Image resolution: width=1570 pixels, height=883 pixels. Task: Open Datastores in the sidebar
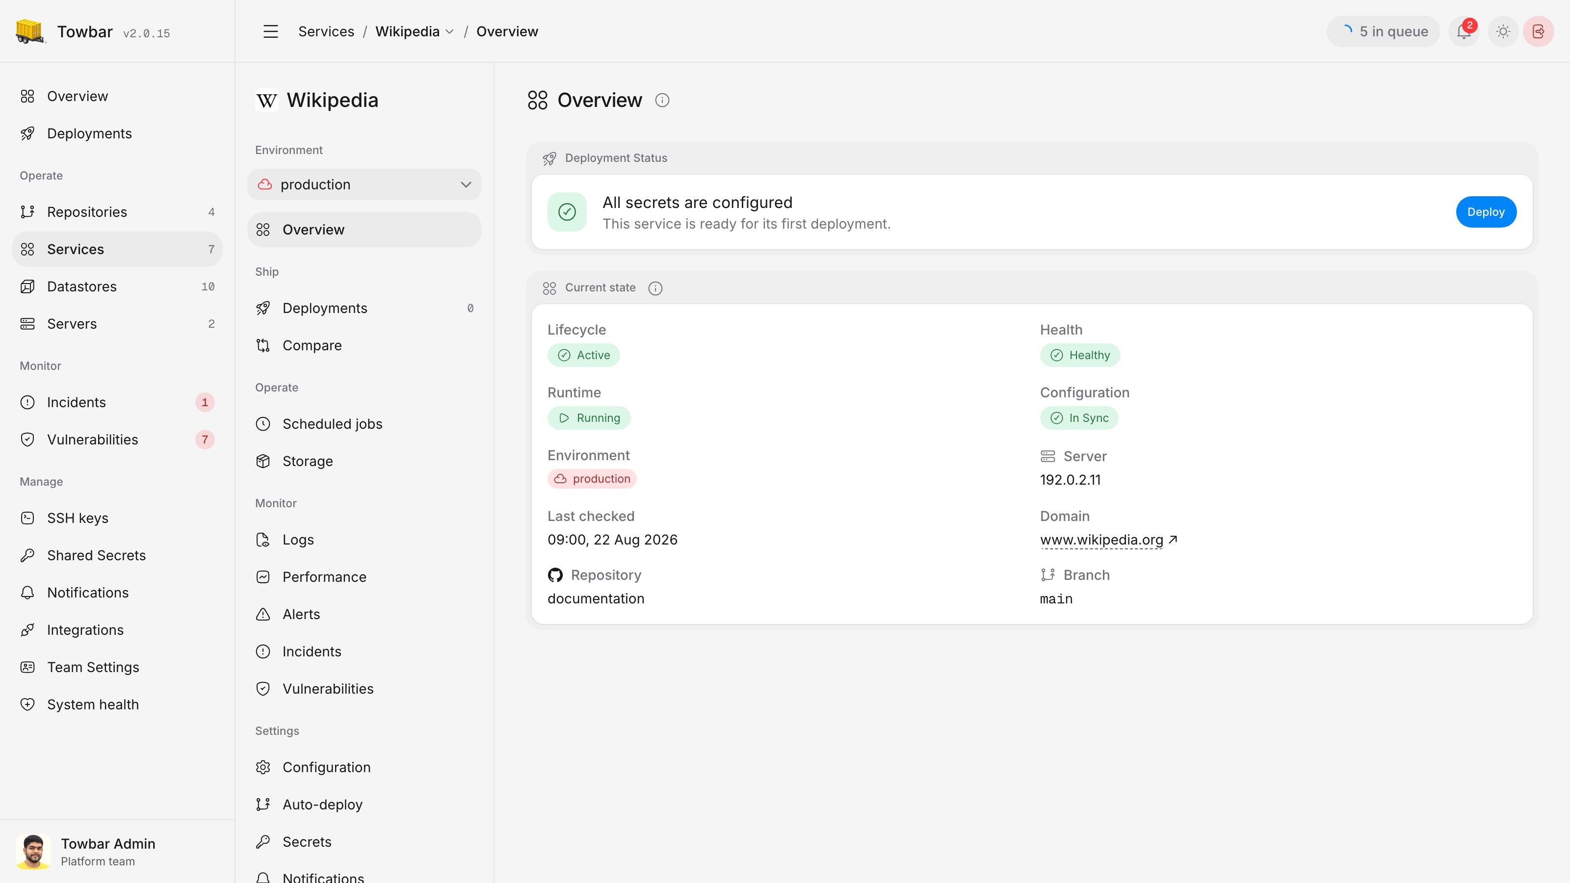117,286
